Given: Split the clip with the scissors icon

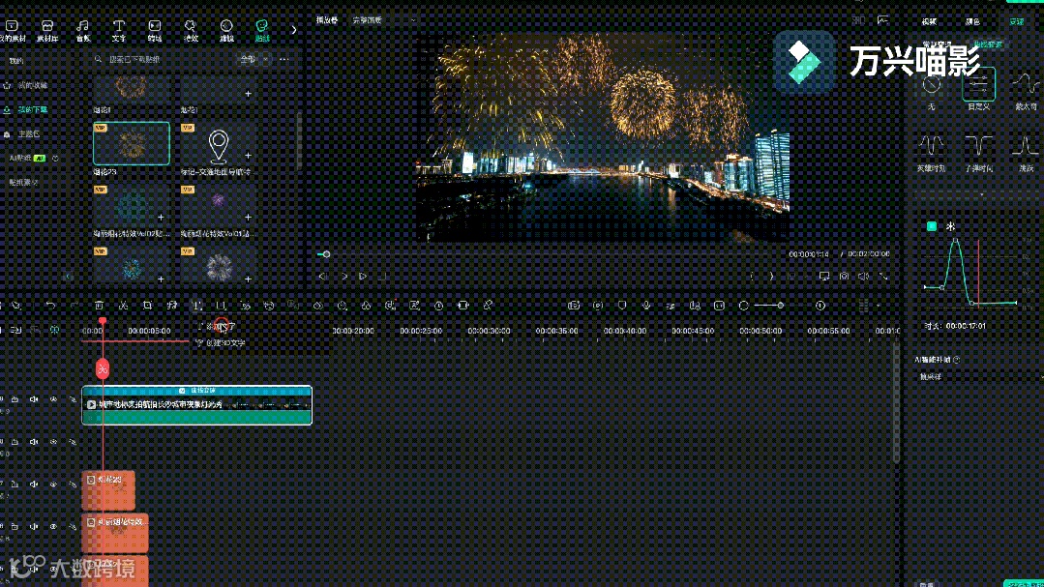Looking at the screenshot, I should [123, 306].
